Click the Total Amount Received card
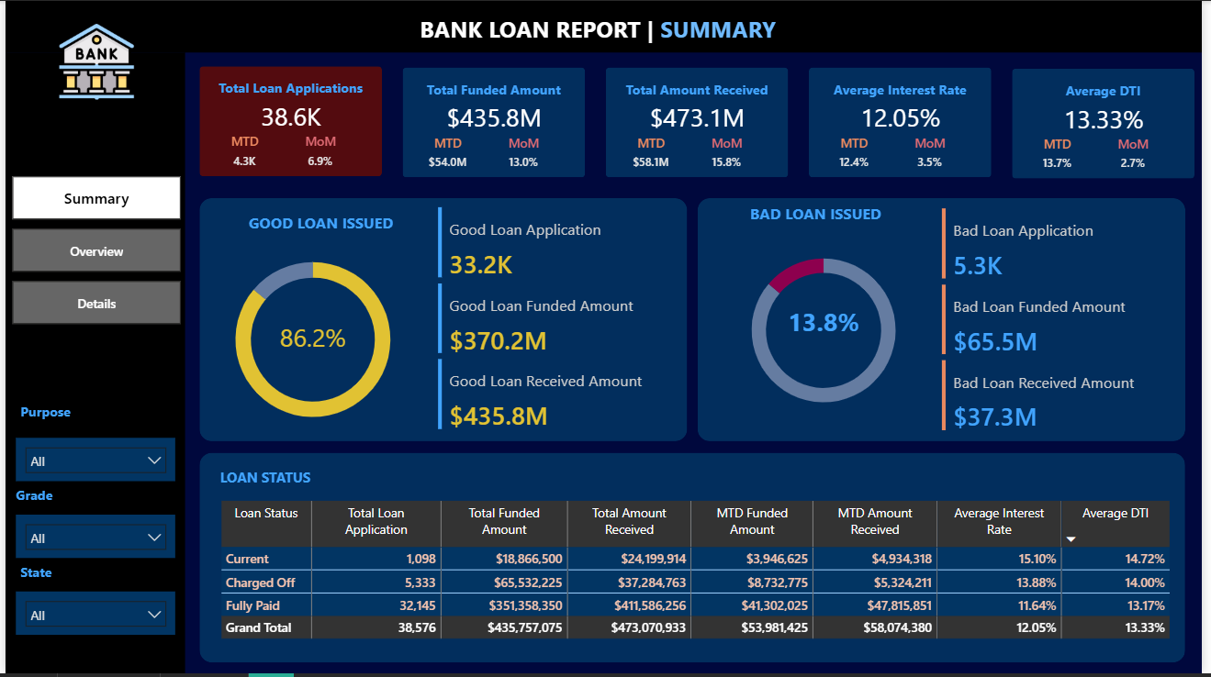This screenshot has height=677, width=1211. tap(696, 121)
